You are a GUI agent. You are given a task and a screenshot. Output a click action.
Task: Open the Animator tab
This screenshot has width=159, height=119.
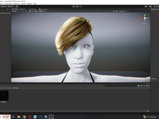click(32, 9)
